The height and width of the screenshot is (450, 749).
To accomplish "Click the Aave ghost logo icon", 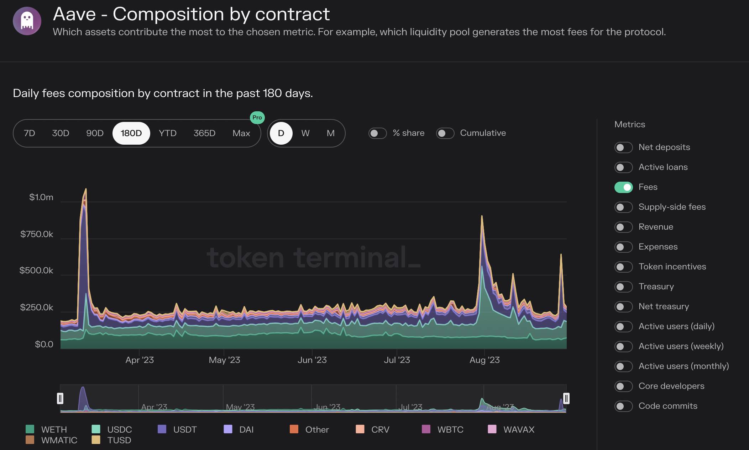I will click(27, 21).
